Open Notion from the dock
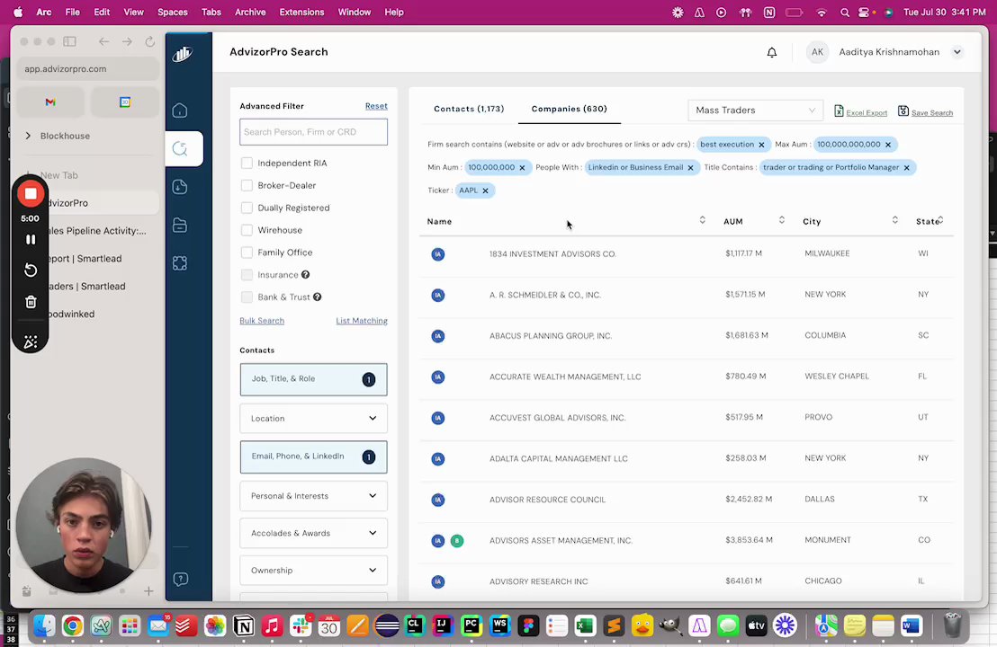Screen dimensions: 997x647 pyautogui.click(x=244, y=626)
